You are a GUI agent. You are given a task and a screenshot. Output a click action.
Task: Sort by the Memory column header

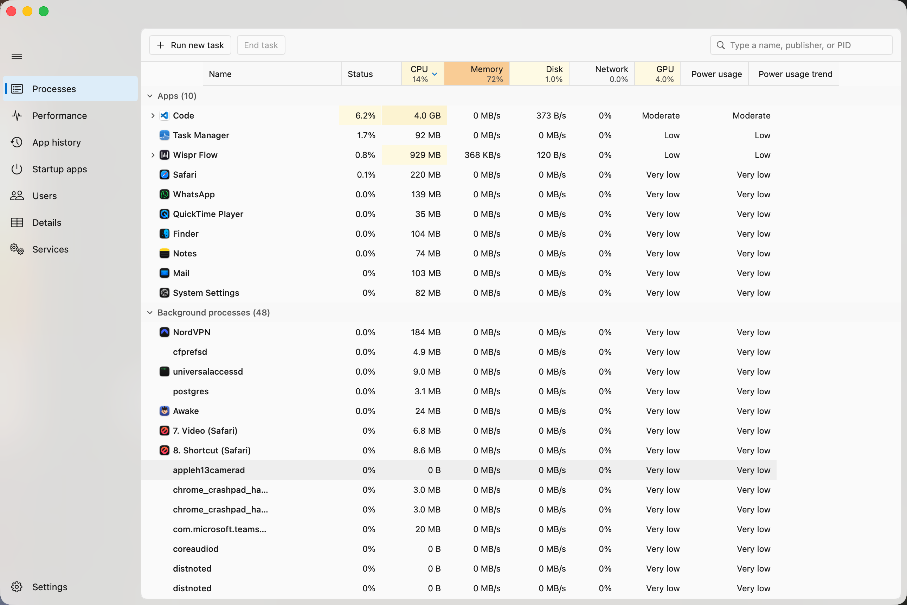[x=477, y=74]
